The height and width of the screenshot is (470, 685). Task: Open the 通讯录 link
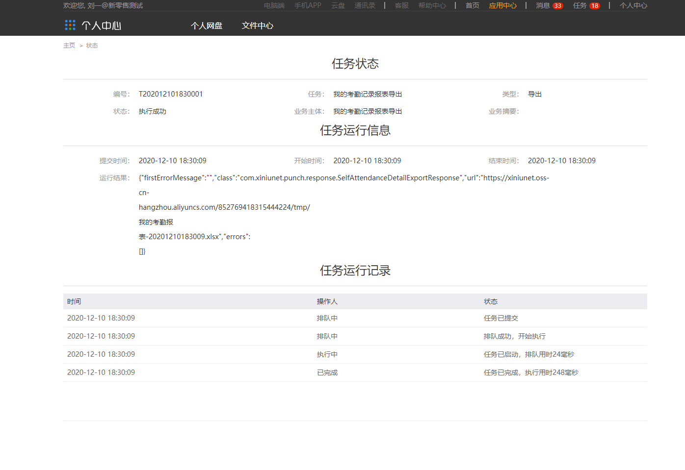(365, 5)
